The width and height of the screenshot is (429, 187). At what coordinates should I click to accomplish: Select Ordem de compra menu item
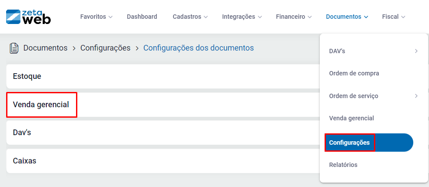pos(354,73)
